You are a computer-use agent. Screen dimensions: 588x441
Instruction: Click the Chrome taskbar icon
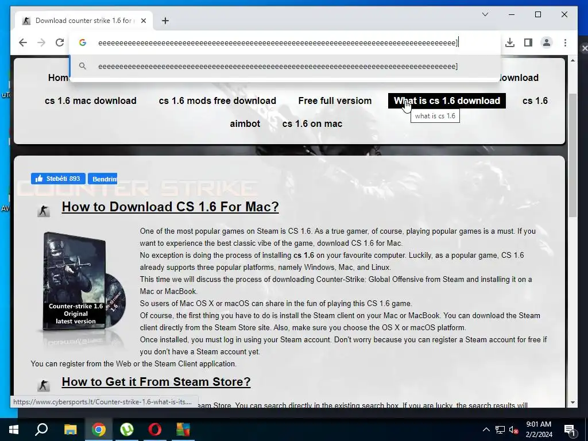tap(98, 430)
